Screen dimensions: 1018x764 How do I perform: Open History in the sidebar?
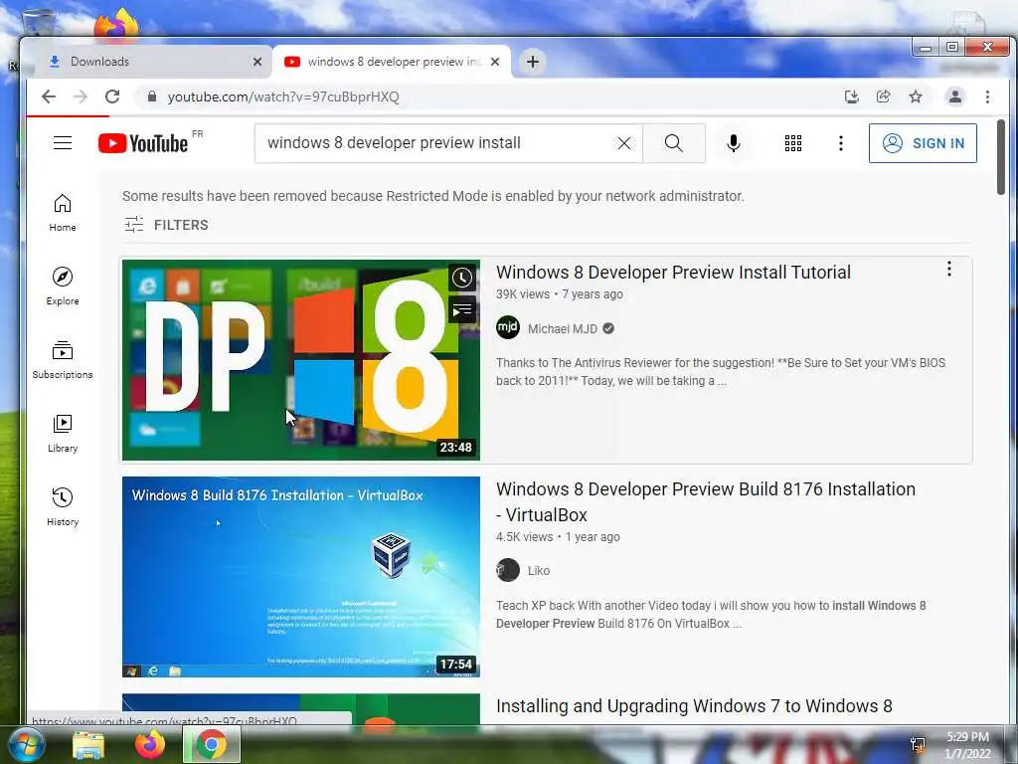tap(63, 506)
